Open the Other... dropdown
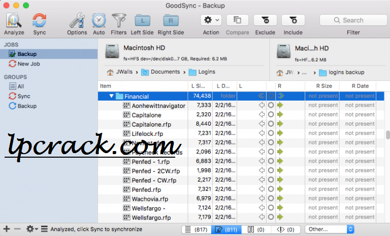This screenshot has width=390, height=236. coord(329,229)
